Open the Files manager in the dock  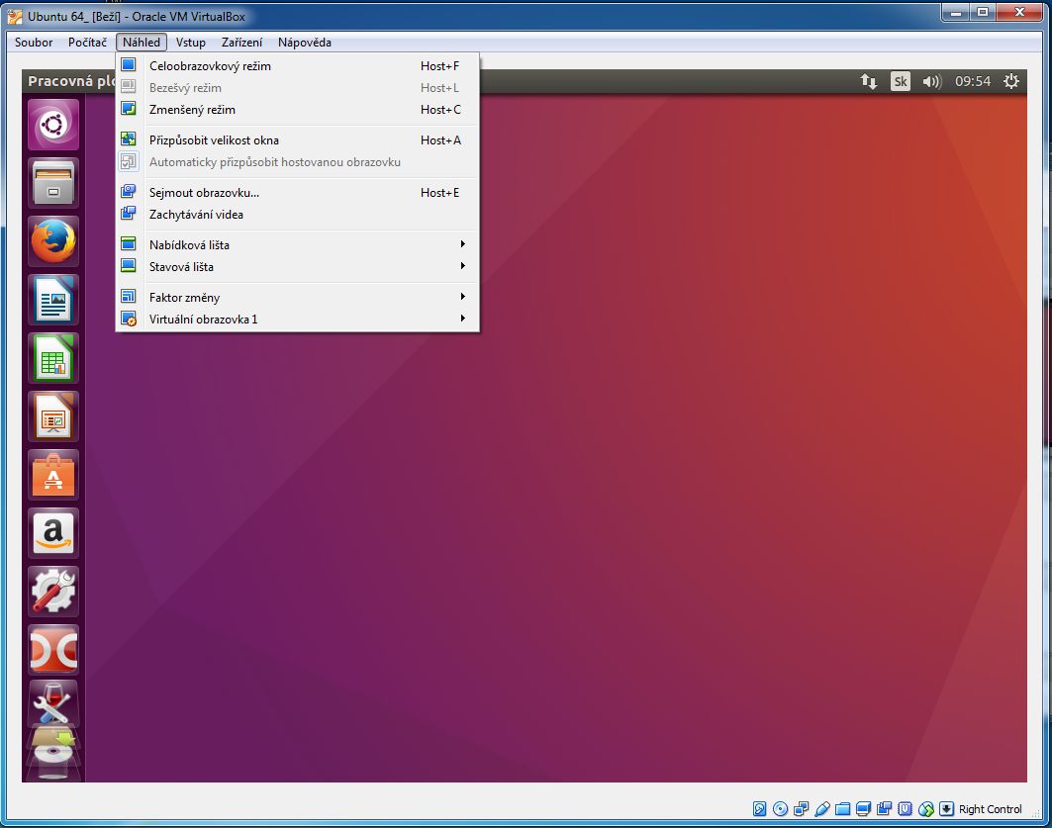pos(53,183)
